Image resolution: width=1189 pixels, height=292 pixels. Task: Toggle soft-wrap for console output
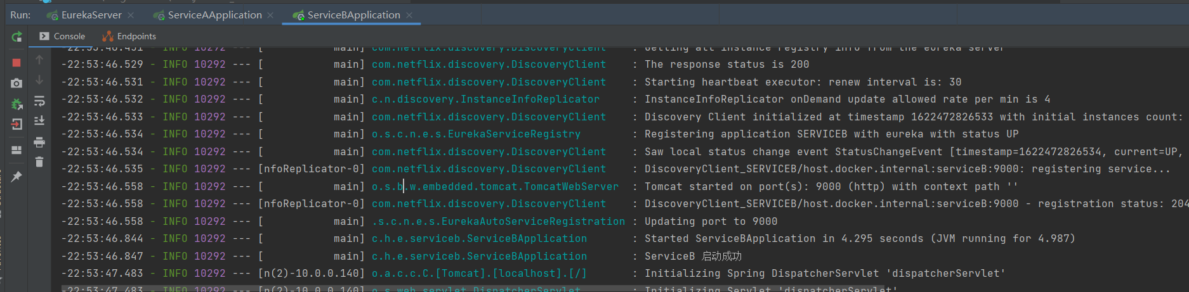39,101
